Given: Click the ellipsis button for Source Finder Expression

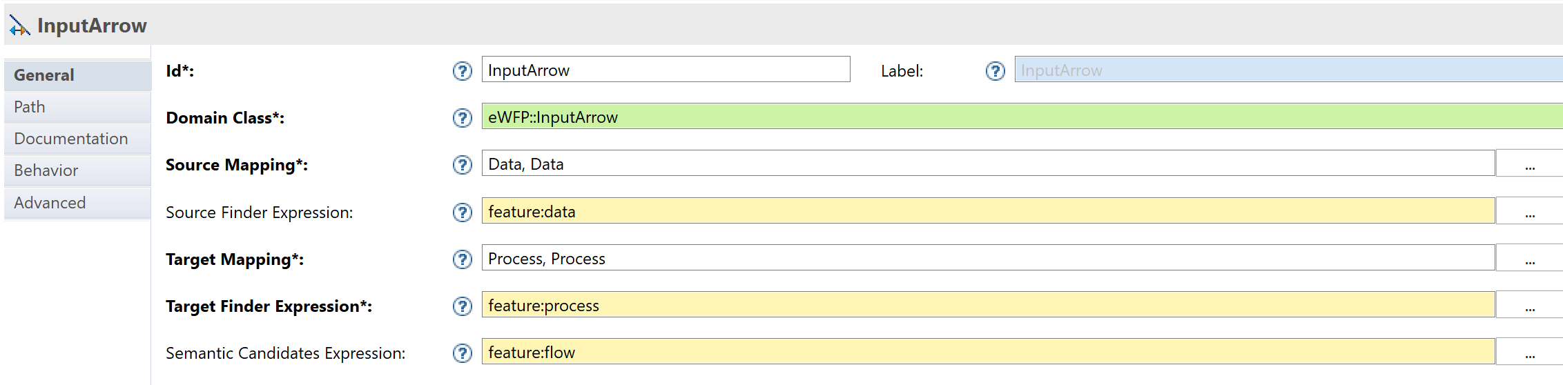Looking at the screenshot, I should tap(1530, 211).
